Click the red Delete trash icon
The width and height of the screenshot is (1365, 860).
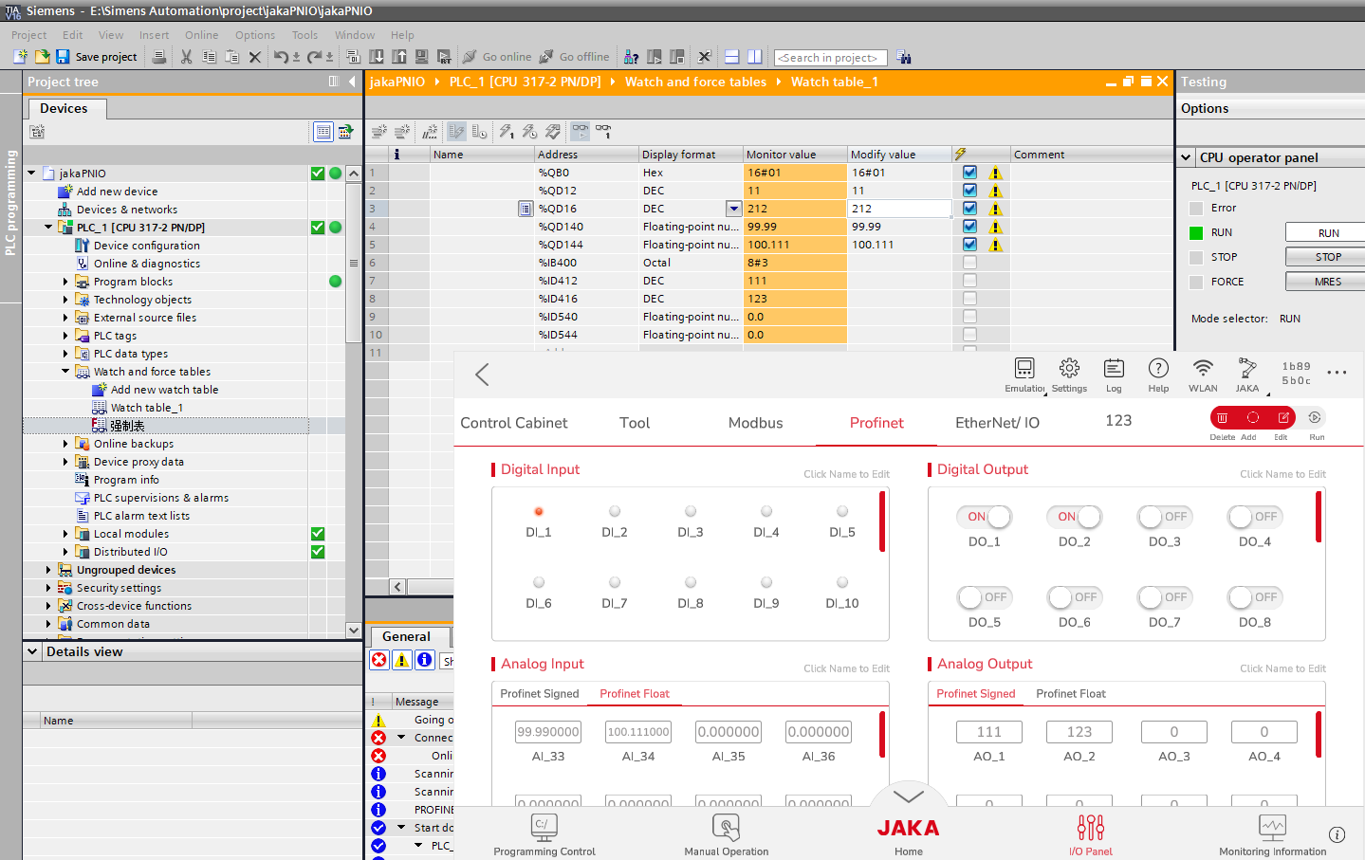point(1222,418)
